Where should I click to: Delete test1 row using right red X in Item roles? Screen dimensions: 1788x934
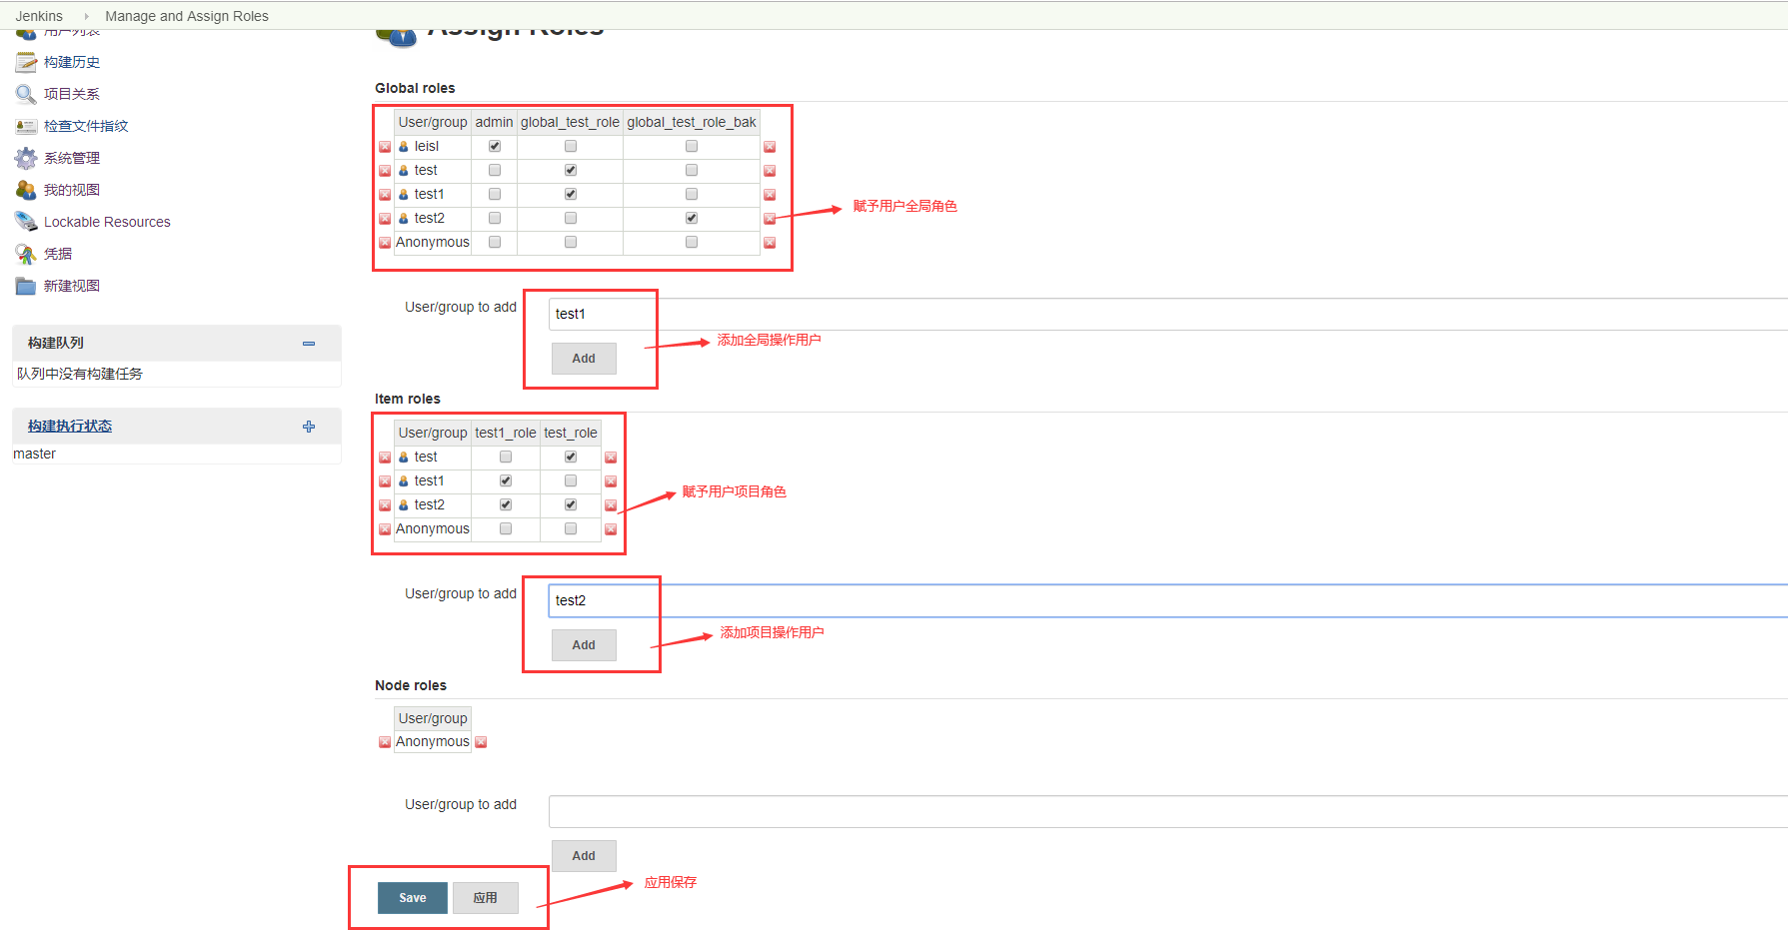pyautogui.click(x=611, y=481)
